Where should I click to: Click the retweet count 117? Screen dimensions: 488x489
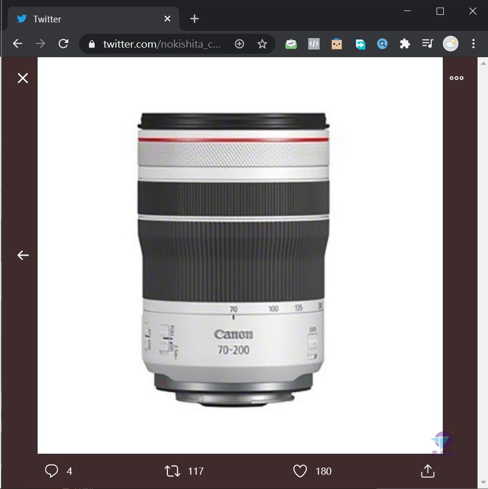pos(196,471)
